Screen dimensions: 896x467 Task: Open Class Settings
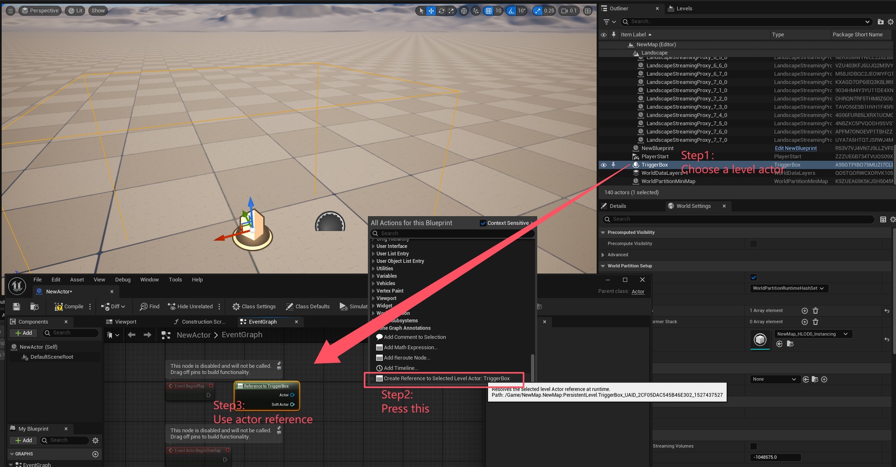click(x=254, y=307)
